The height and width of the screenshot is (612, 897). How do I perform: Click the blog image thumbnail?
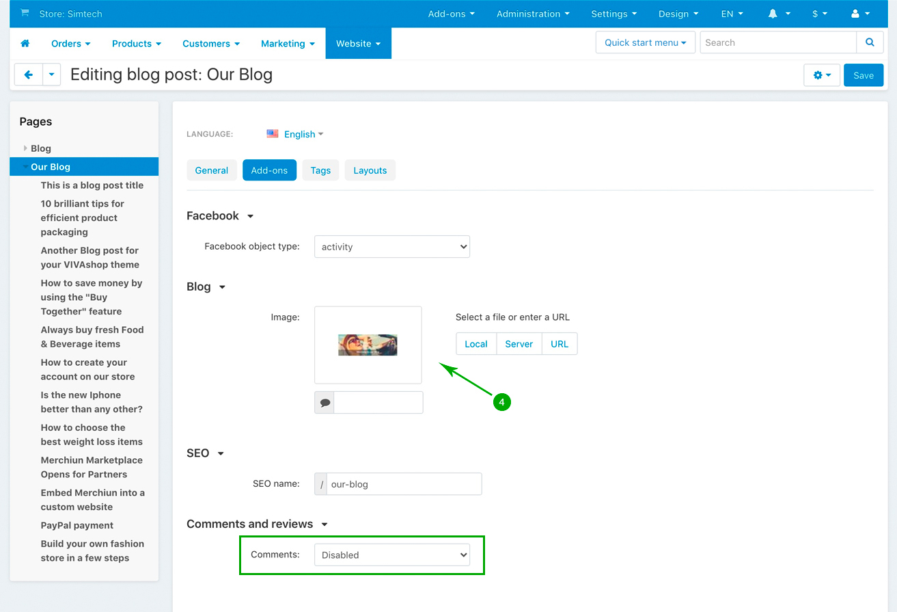[368, 345]
